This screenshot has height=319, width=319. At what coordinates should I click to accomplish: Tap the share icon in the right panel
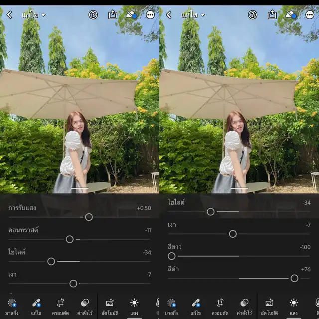coord(272,15)
